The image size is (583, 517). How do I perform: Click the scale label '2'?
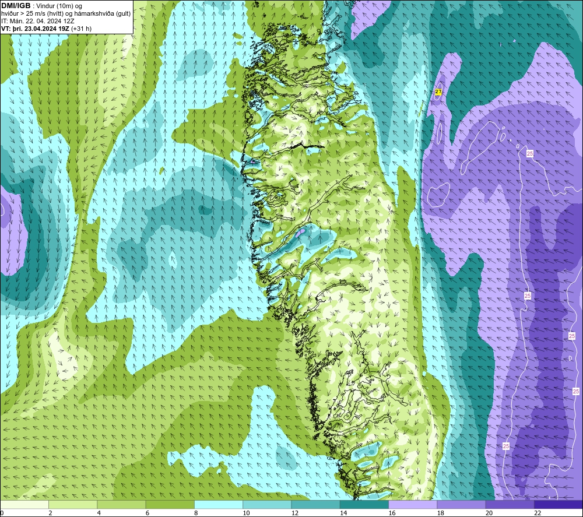pos(50,514)
